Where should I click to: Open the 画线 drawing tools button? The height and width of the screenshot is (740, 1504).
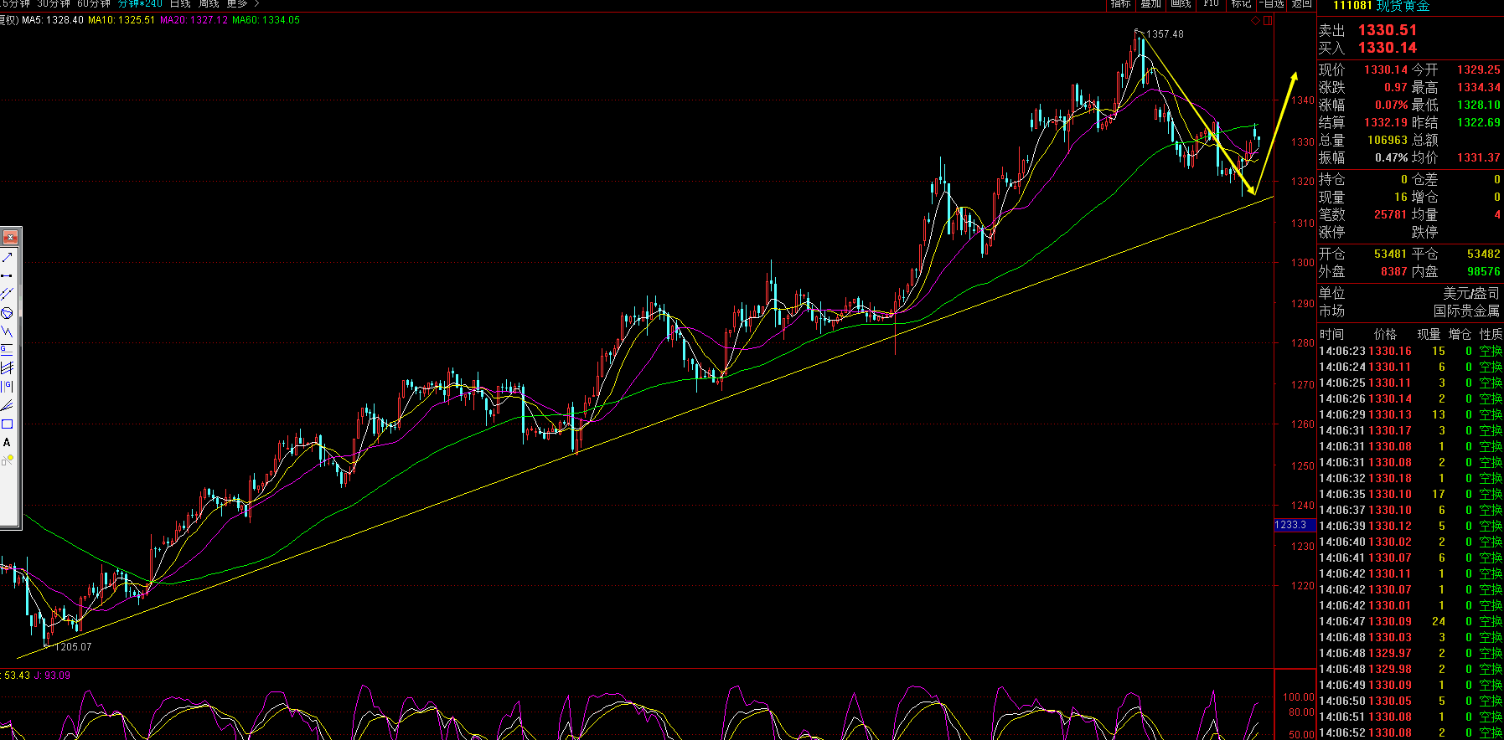[x=1181, y=4]
